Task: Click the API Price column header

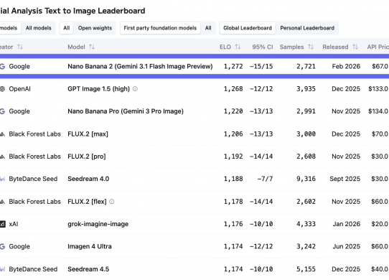Action: coord(378,47)
